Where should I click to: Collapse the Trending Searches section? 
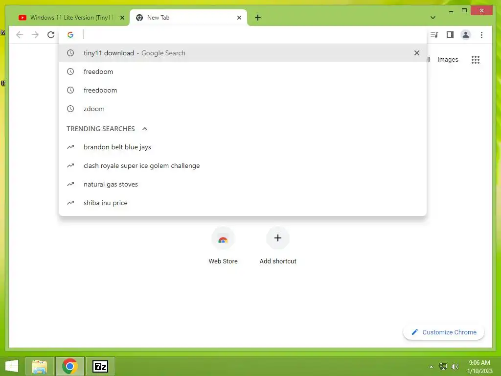[145, 129]
